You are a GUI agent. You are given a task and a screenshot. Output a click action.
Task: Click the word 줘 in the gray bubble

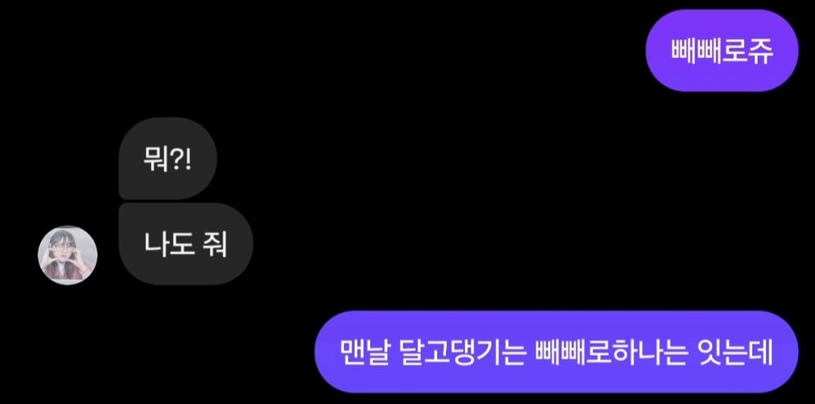[x=216, y=244]
